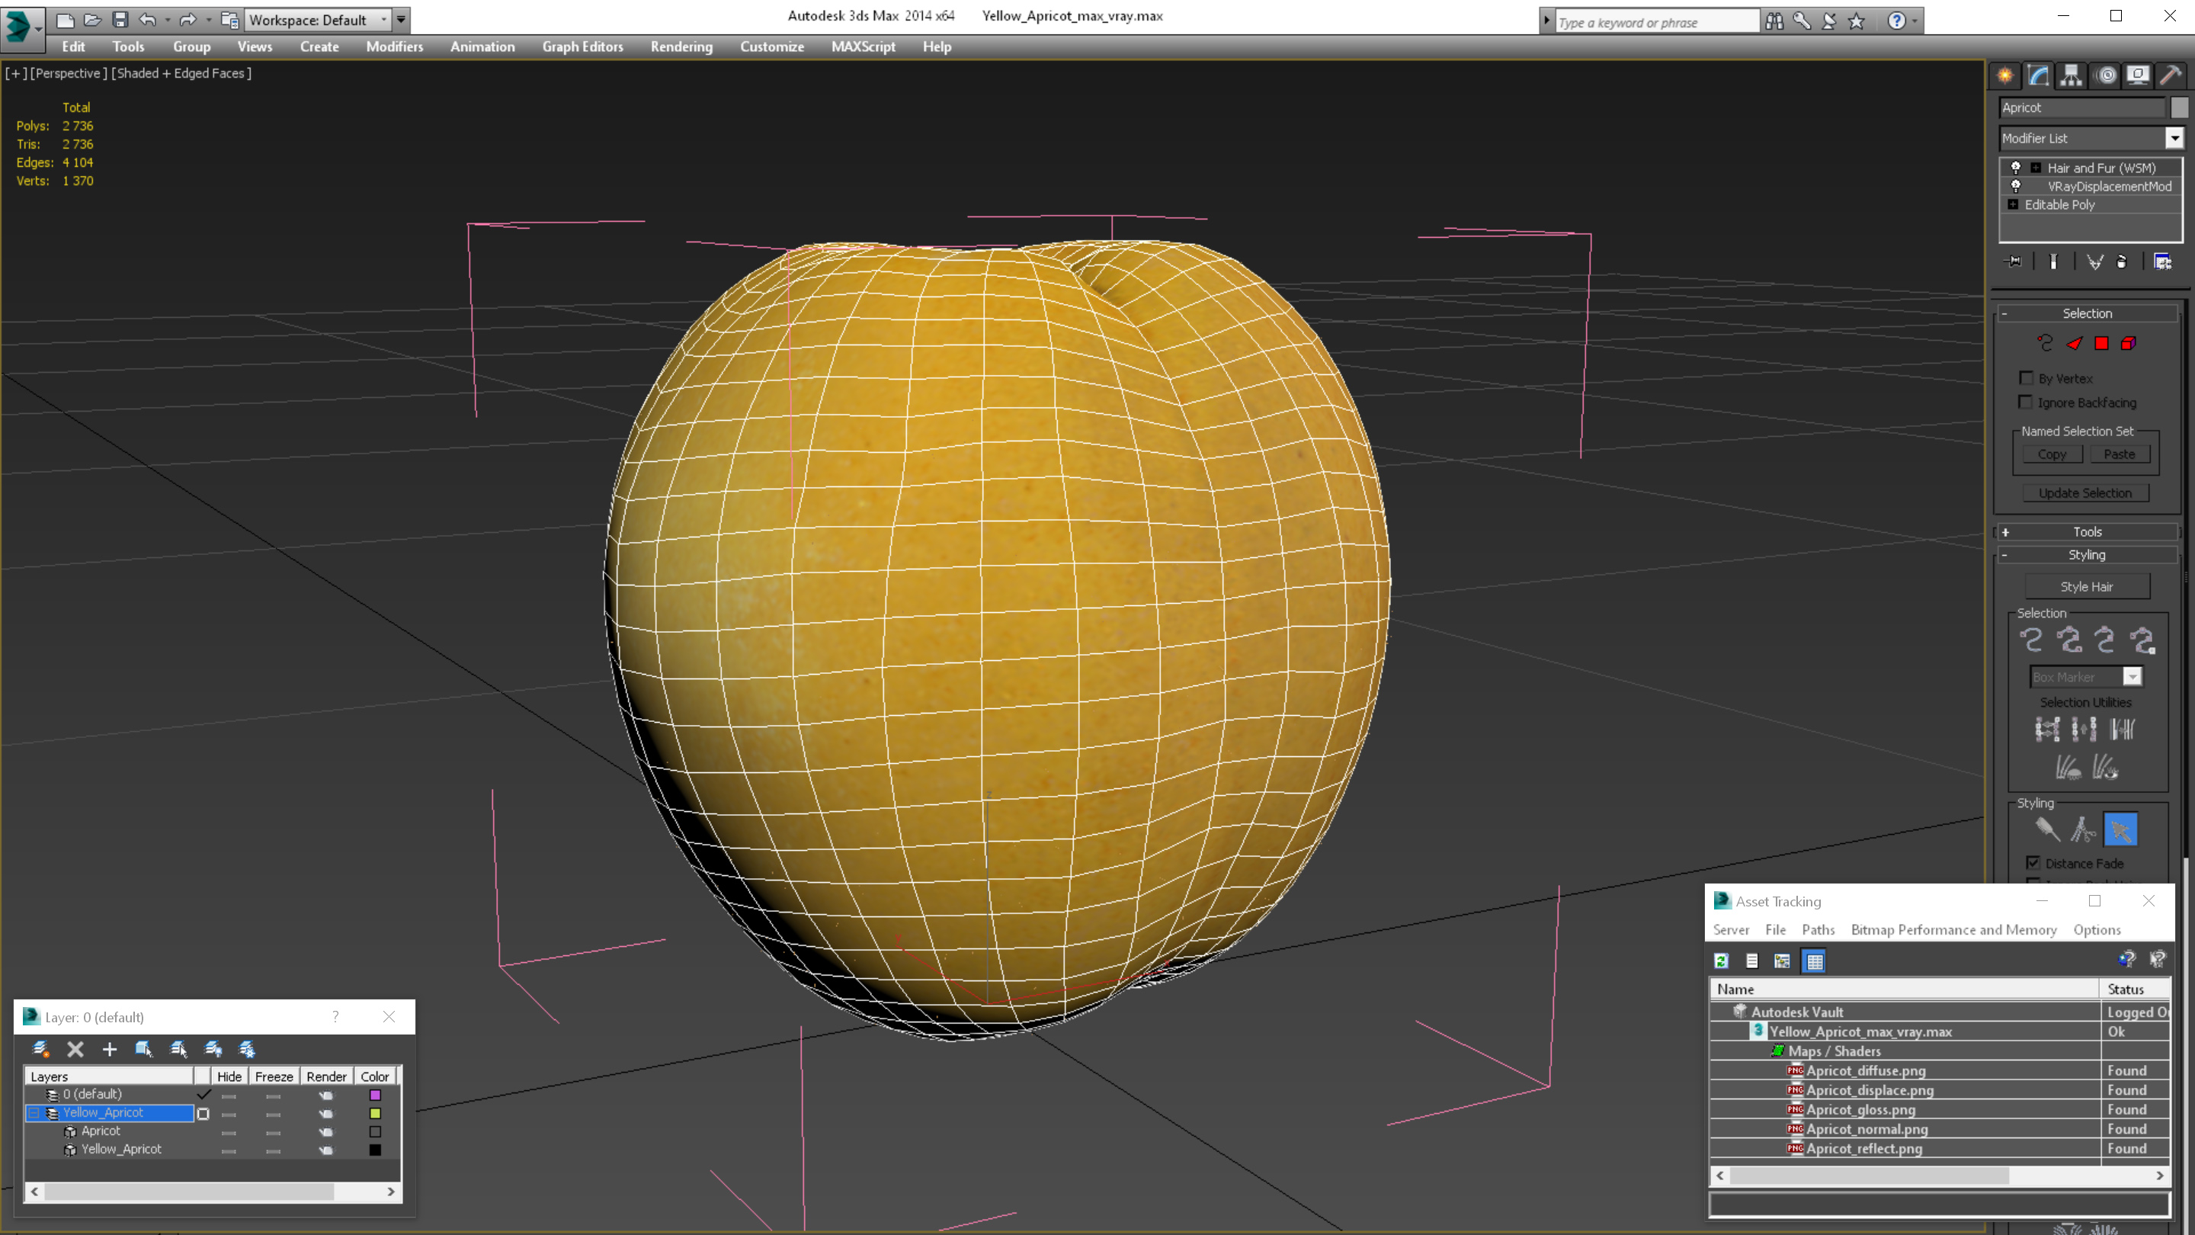2195x1235 pixels.
Task: Click the Perspective viewport label
Action: [x=68, y=73]
